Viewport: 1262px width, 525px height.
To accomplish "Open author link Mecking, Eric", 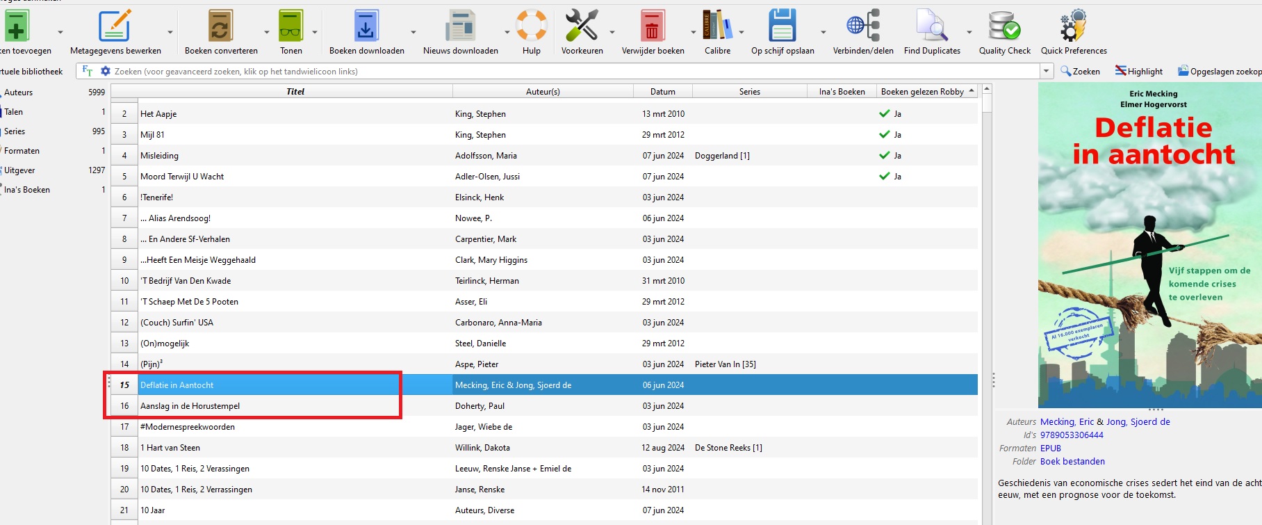I will [x=1067, y=422].
